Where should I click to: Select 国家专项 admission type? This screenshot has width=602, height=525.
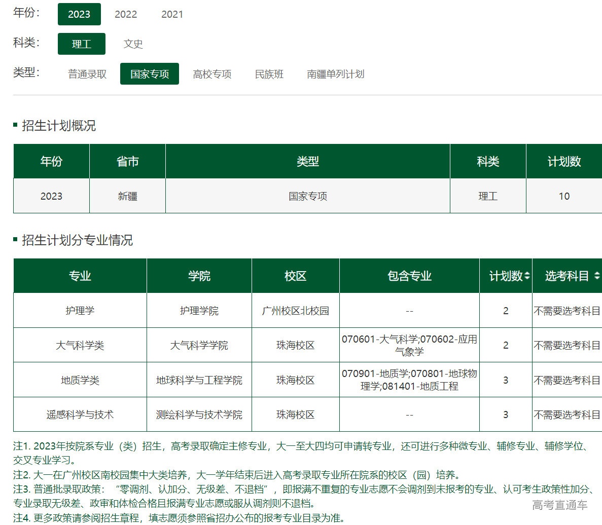150,74
